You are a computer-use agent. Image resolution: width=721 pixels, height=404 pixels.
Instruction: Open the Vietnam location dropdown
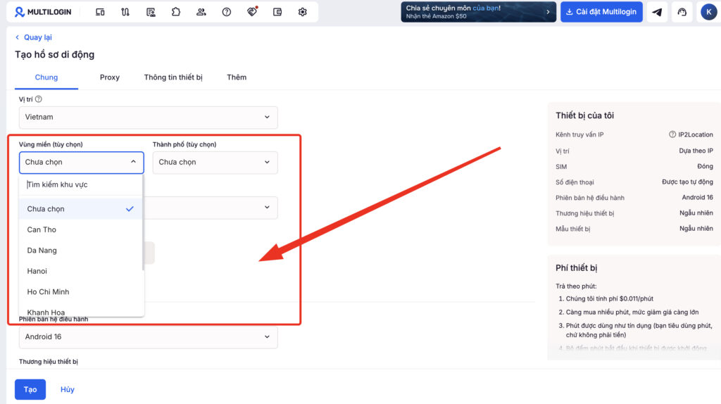point(148,118)
